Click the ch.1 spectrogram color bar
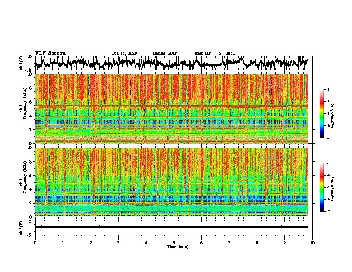Viewport: 352px width, 272px height. pos(321,114)
